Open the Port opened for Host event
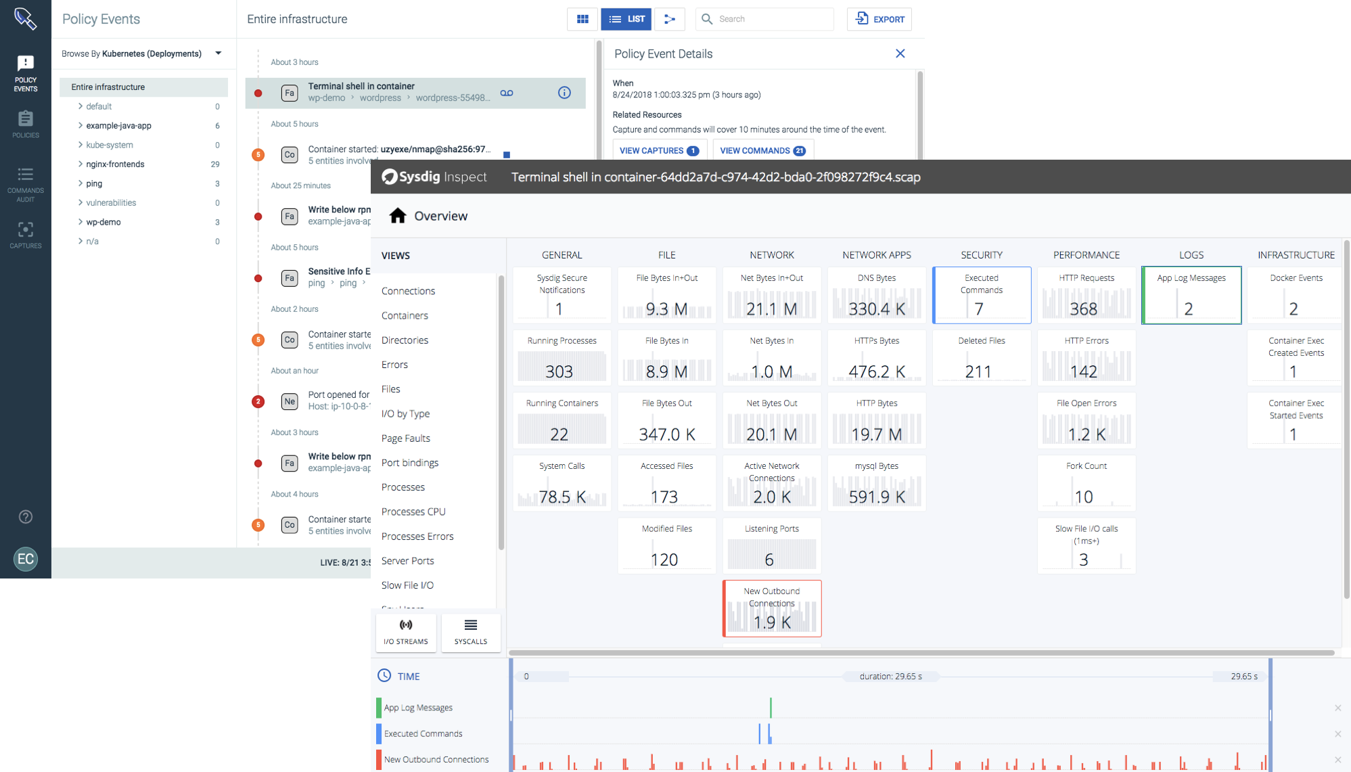This screenshot has width=1351, height=772. (339, 401)
